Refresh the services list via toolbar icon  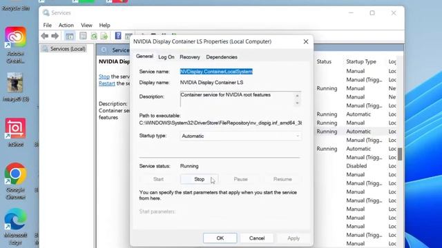(x=94, y=36)
